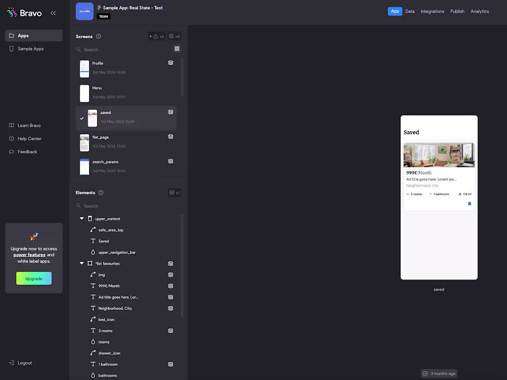507x380 pixels.
Task: Click the bookmark icon in the preview card
Action: pos(470,204)
